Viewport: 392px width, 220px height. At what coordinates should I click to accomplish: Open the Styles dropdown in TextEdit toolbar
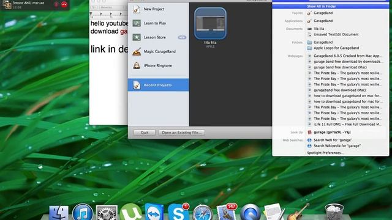pos(94,7)
